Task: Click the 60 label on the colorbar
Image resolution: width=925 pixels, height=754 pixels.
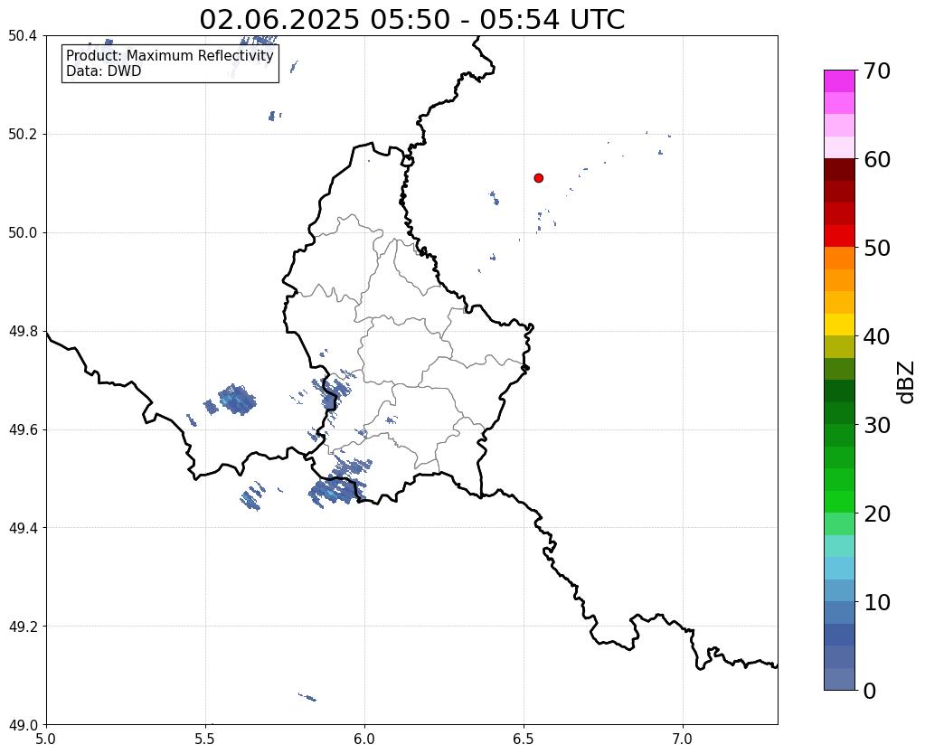Action: tap(877, 159)
